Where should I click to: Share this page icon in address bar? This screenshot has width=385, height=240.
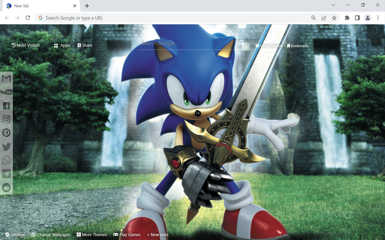(324, 18)
